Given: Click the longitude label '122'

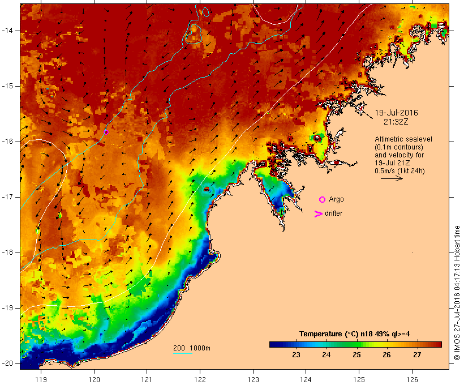Looking at the screenshot, I should pyautogui.click(x=200, y=379).
